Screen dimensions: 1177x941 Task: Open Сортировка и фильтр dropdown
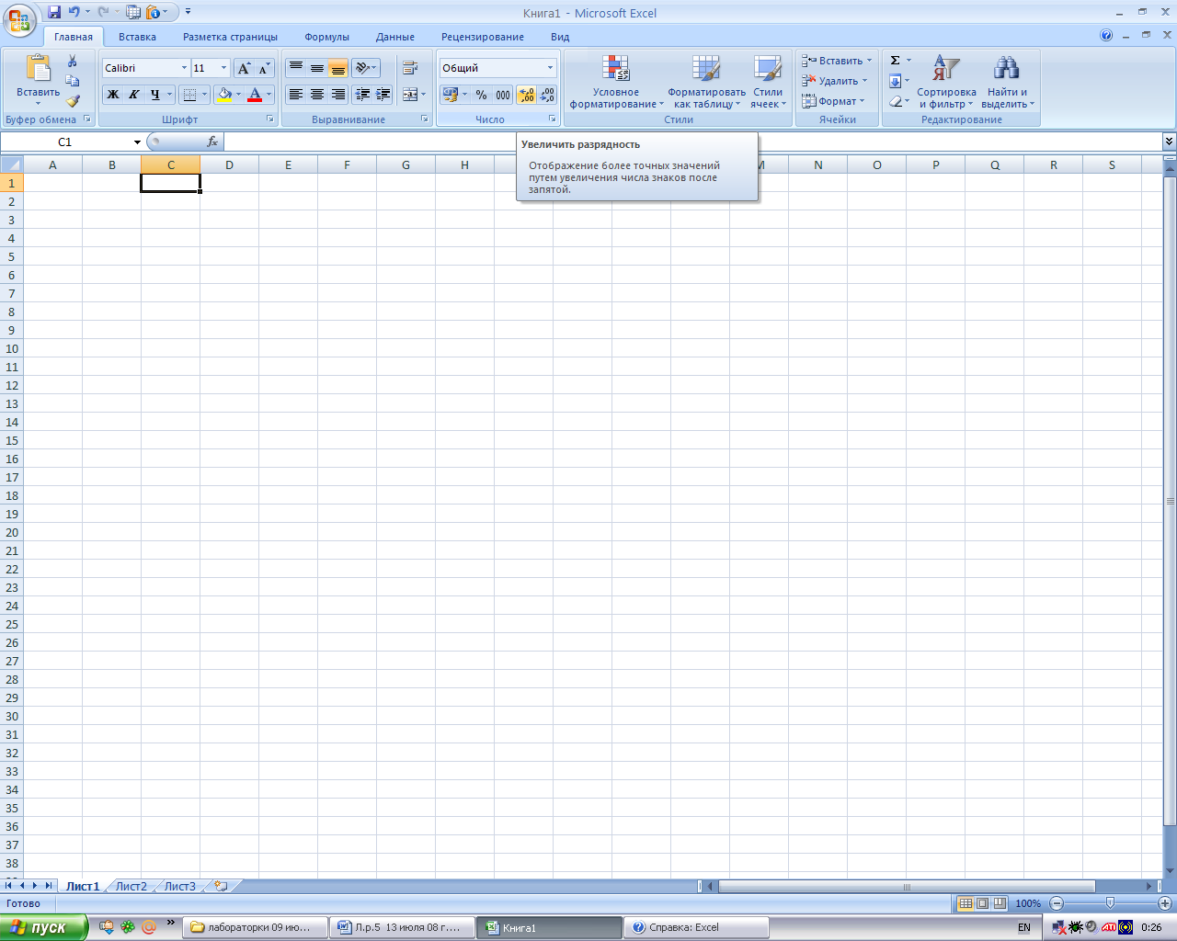click(946, 82)
